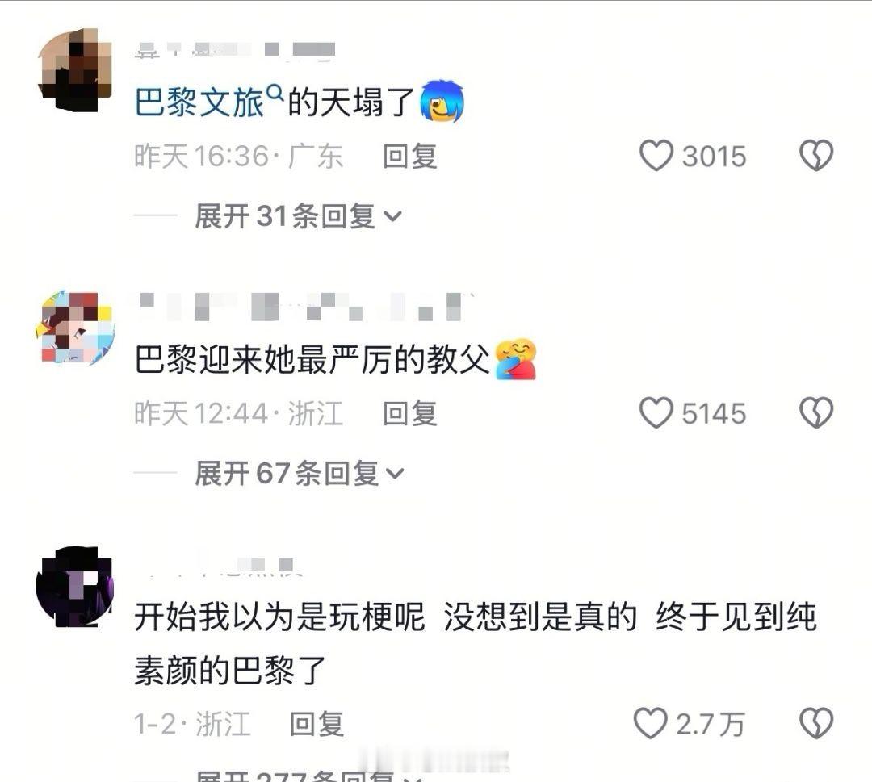
Task: Open first commenter's pixelated avatar
Action: (75, 70)
